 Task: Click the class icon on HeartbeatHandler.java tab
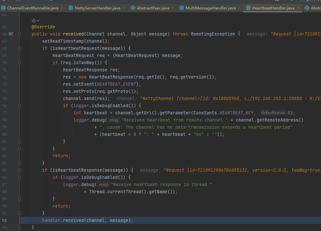tap(248, 8)
